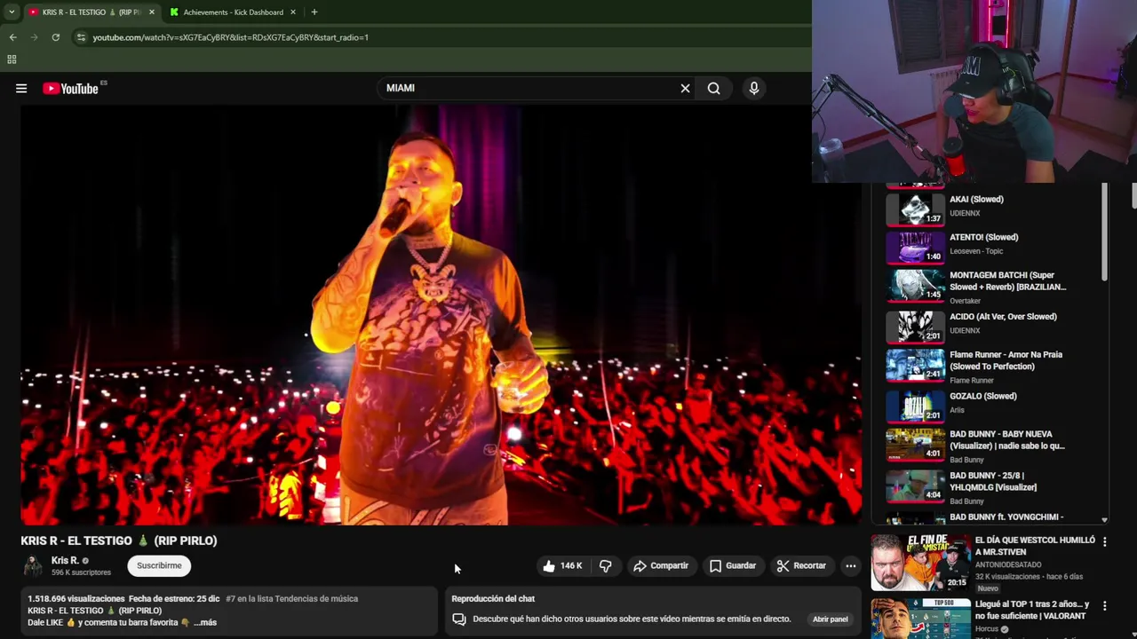This screenshot has height=639, width=1137.
Task: Open the more actions three-dot menu
Action: pos(850,565)
